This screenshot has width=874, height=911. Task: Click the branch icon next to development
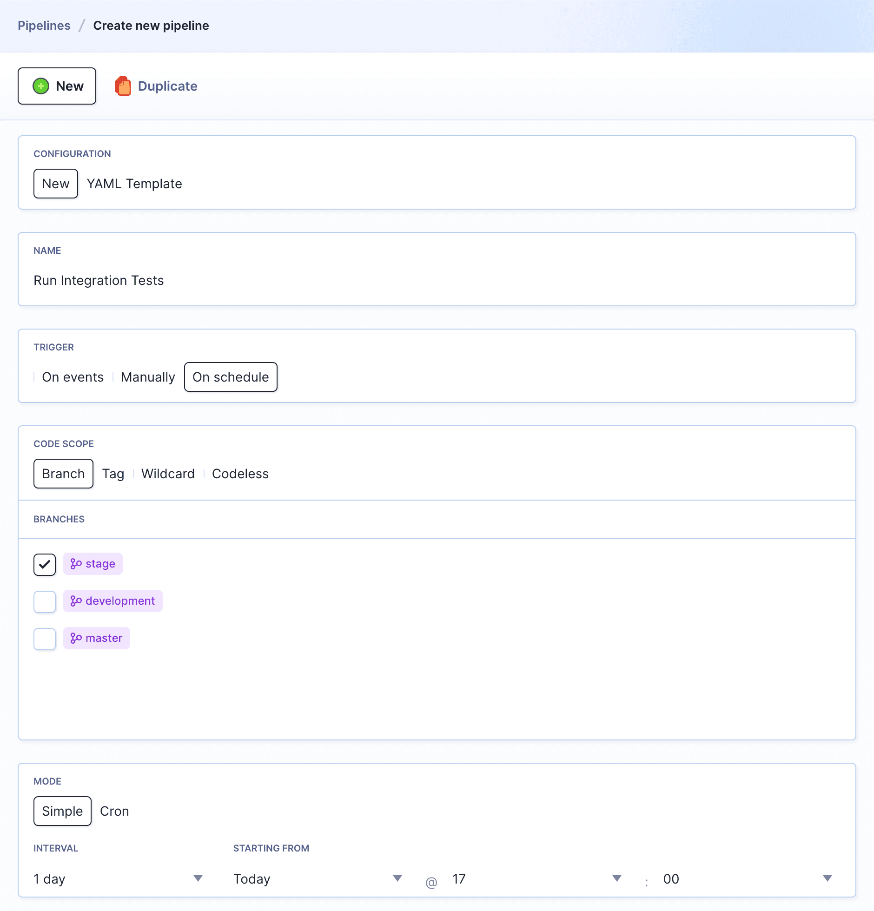(x=77, y=601)
